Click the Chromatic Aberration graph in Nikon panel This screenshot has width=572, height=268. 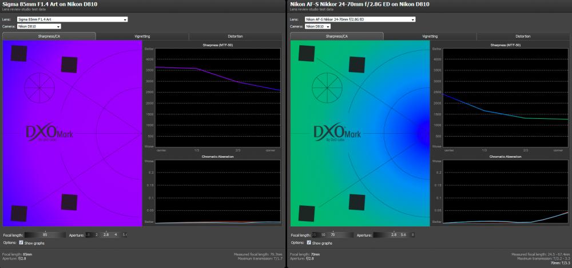click(506, 191)
